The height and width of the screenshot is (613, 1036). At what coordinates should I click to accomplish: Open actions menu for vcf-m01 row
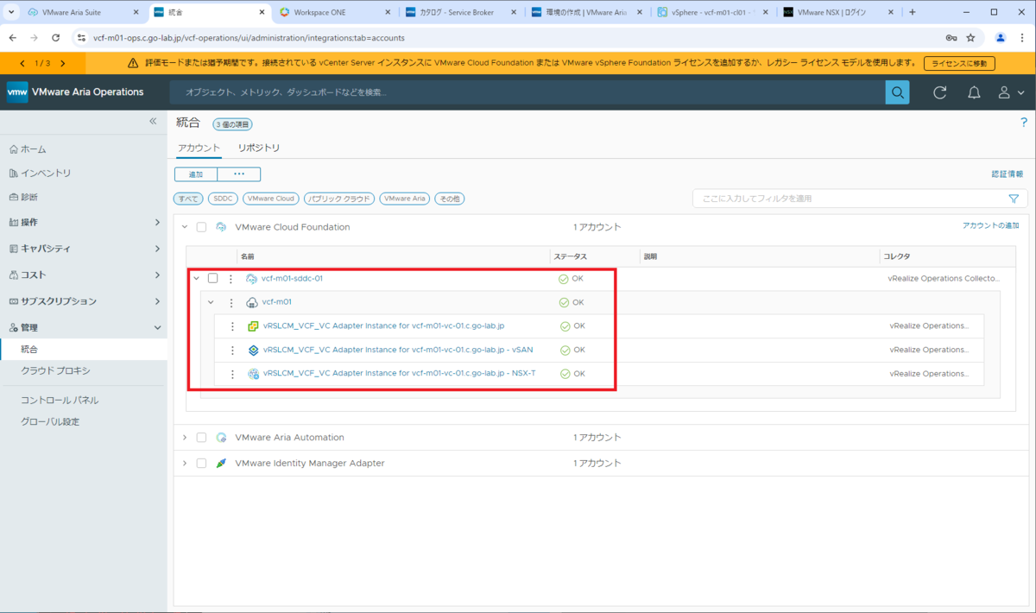coord(231,302)
